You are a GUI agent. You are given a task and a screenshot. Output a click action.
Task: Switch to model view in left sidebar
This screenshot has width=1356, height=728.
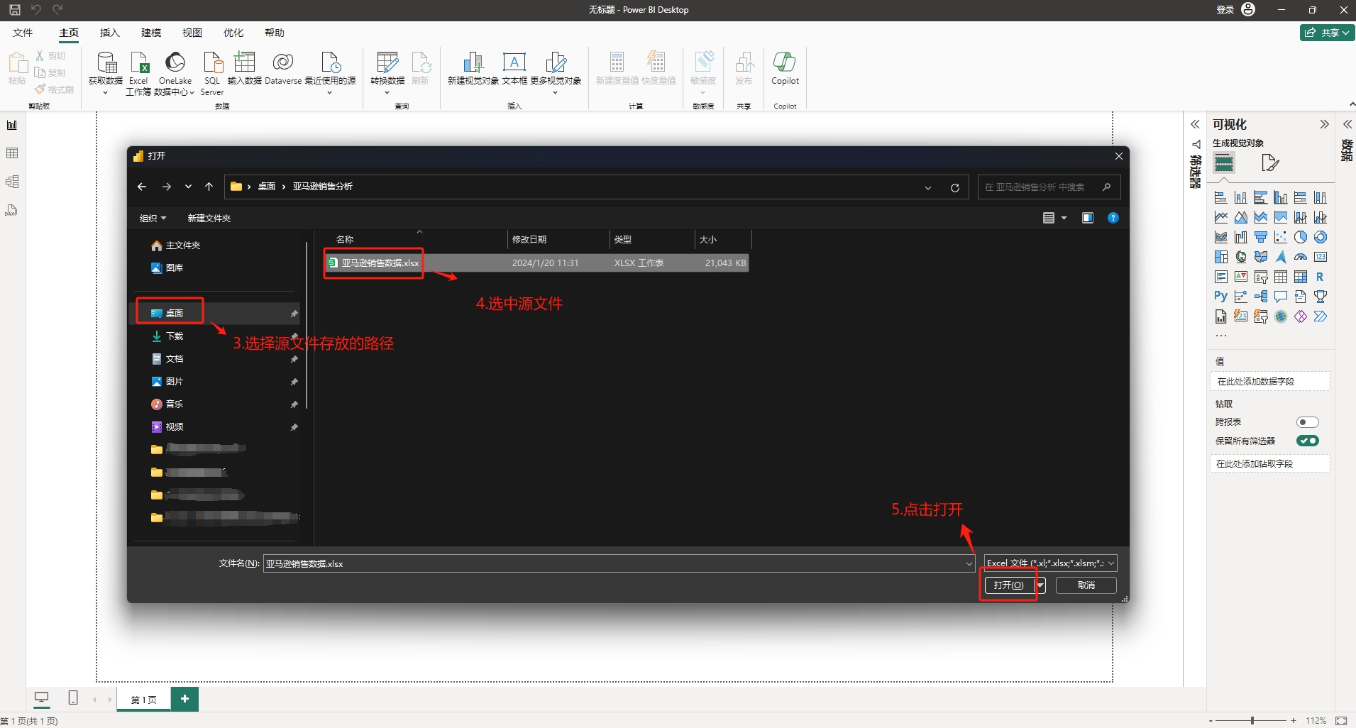click(x=12, y=182)
